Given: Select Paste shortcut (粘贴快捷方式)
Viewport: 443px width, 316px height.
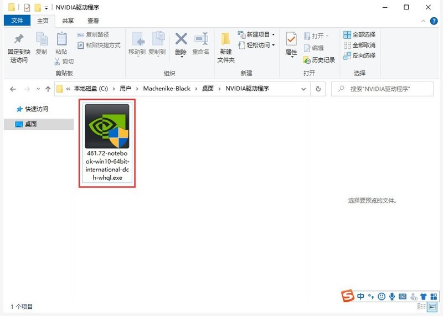Looking at the screenshot, I should tap(99, 45).
